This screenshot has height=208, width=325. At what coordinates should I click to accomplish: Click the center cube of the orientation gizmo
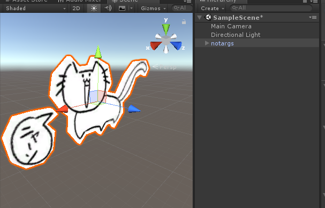165,40
